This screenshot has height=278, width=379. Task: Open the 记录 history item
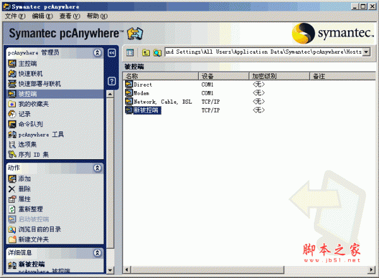(20, 114)
